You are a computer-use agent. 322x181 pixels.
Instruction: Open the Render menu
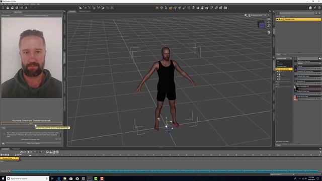tap(20, 4)
